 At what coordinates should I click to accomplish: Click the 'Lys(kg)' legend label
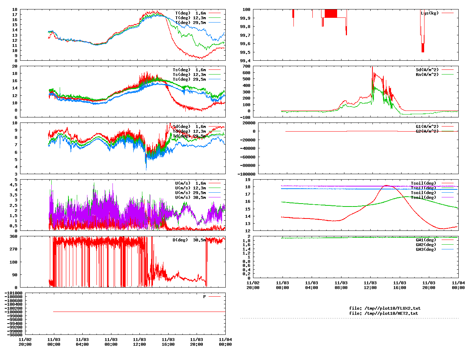click(430, 13)
